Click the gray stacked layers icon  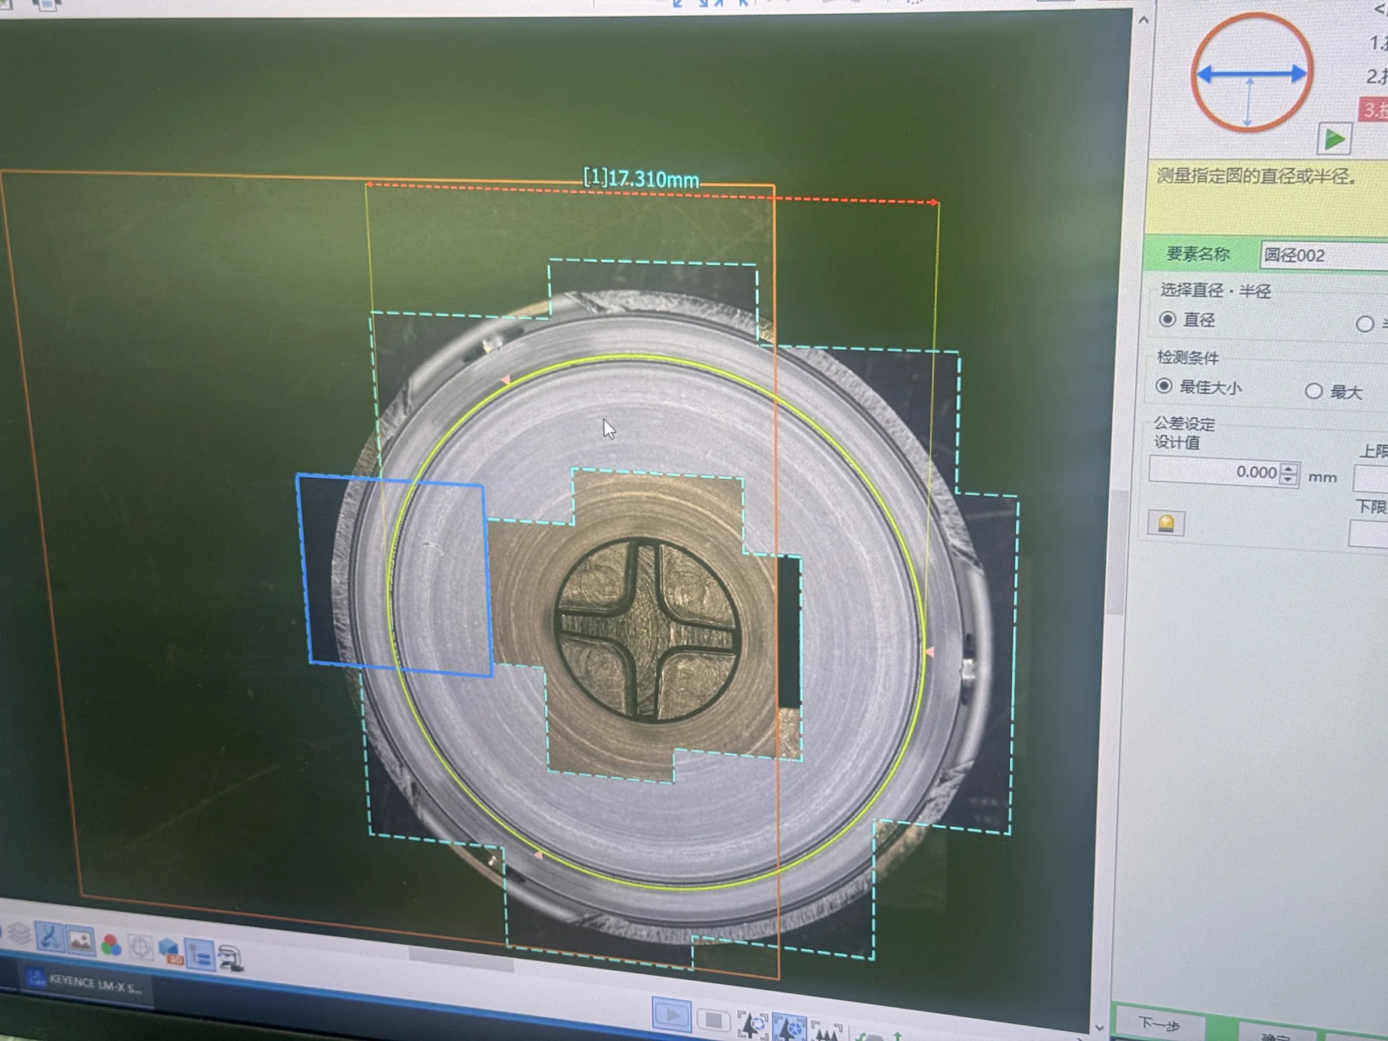point(20,935)
